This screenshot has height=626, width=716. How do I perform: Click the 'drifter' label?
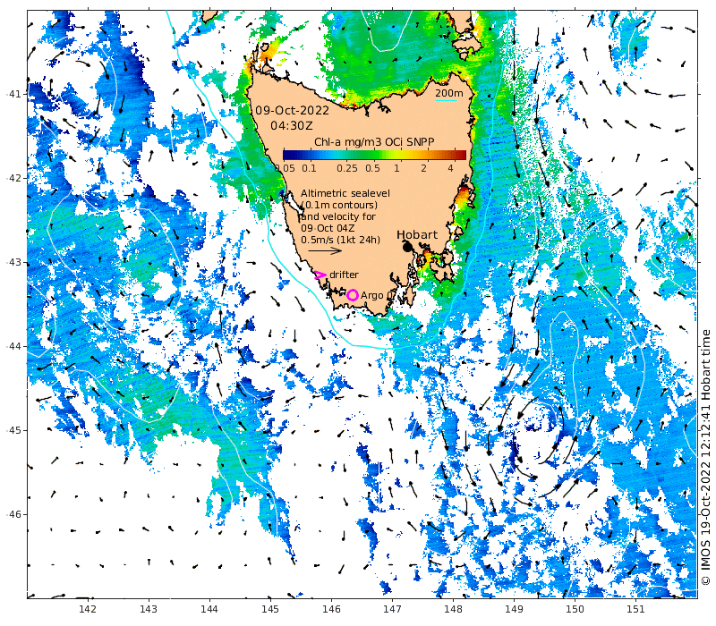[x=344, y=275]
